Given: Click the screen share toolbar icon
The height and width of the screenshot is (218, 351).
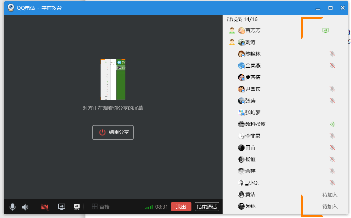Looking at the screenshot, I should (62, 207).
